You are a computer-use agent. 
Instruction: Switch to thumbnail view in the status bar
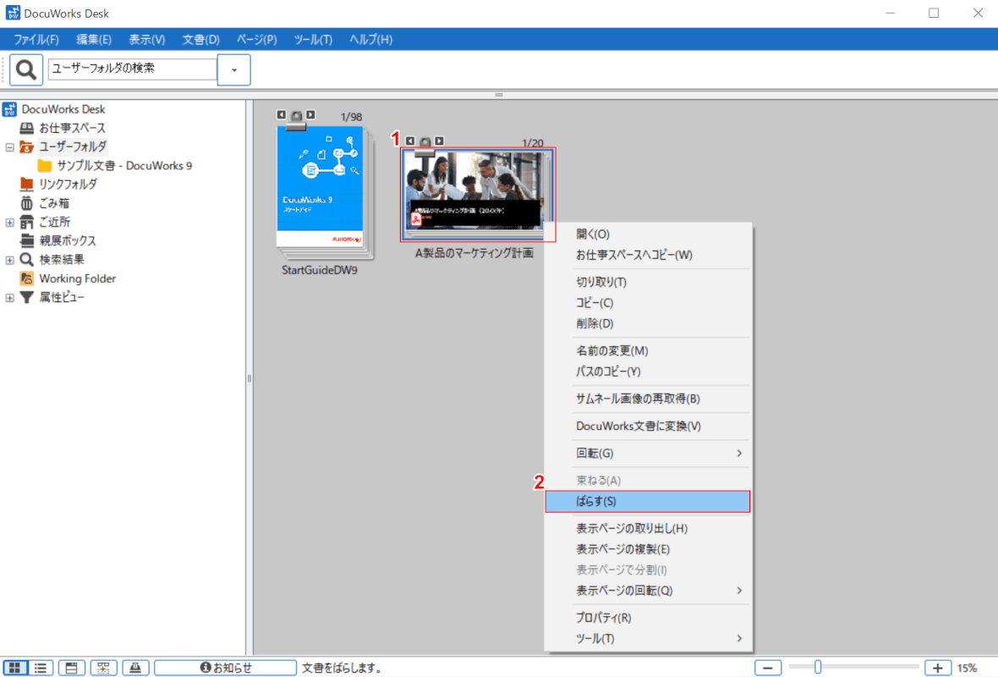point(15,668)
